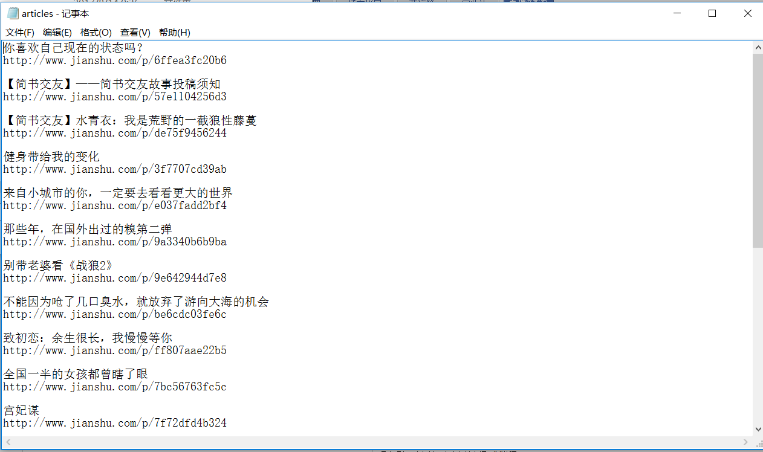The height and width of the screenshot is (452, 763).
Task: Click the URL ending in 9e642944d7e8
Action: click(115, 278)
